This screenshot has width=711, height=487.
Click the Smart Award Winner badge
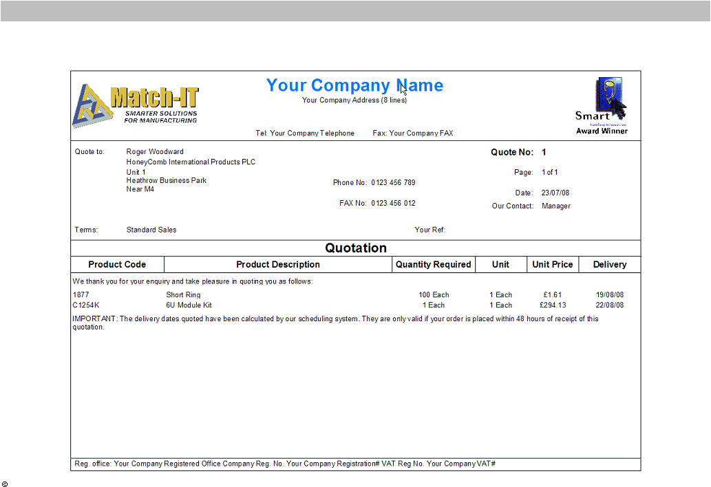pyautogui.click(x=602, y=105)
